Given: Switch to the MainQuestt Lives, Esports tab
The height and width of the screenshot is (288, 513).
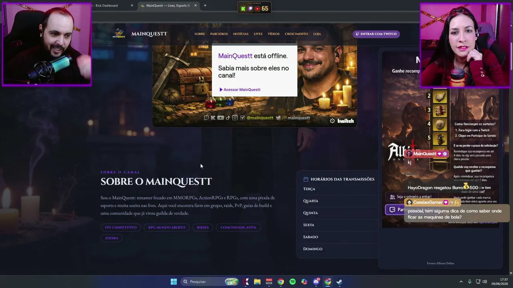Looking at the screenshot, I should pyautogui.click(x=168, y=6).
